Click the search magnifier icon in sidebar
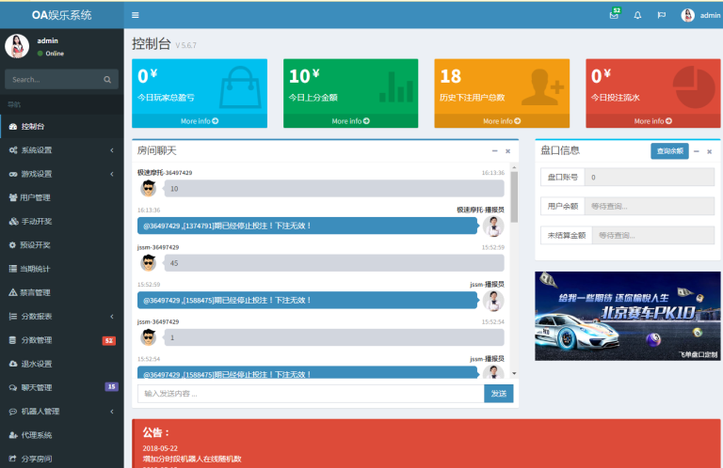This screenshot has height=468, width=723. [x=107, y=80]
